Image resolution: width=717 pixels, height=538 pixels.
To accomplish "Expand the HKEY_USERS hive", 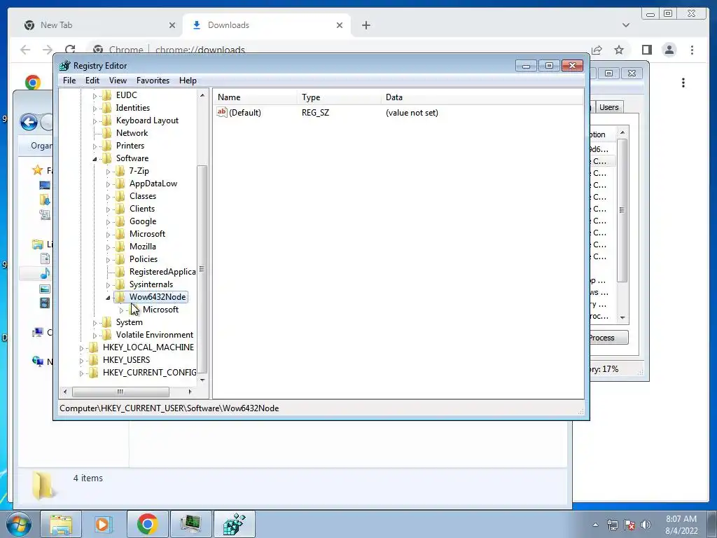I will (81, 361).
